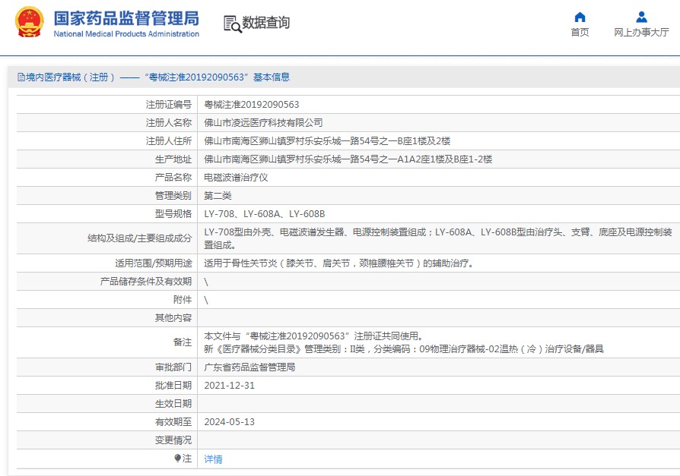Click the data query magnifier icon
Viewport: 680px width, 476px height.
(x=232, y=24)
